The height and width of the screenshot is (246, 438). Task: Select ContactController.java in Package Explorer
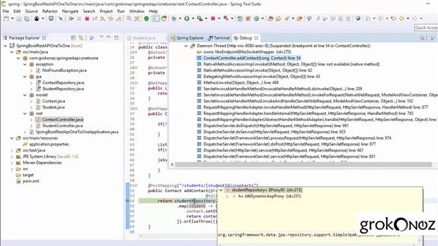coord(62,120)
